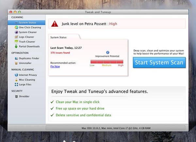Click Clean your Mac in single click
Screen dimensions: 196x142
pos(78,102)
